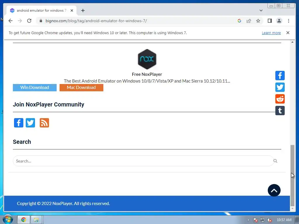The width and height of the screenshot is (299, 224).
Task: Open Windows Explorer from taskbar
Action: pyautogui.click(x=36, y=220)
